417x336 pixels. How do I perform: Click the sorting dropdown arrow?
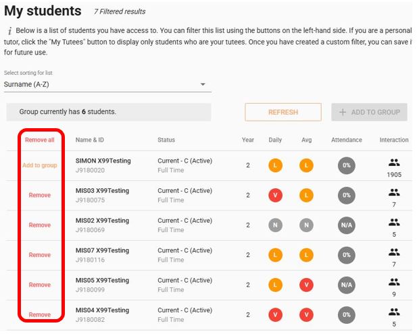tap(203, 85)
